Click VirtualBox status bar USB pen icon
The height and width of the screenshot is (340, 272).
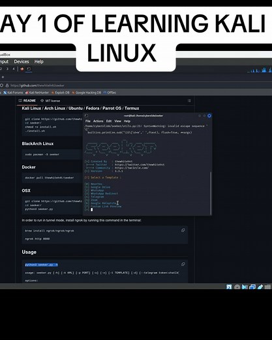(x=260, y=287)
